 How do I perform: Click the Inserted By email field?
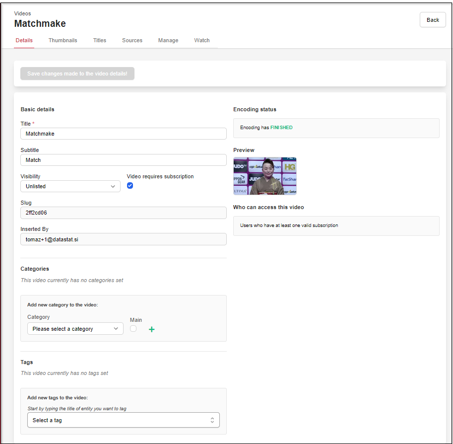123,239
